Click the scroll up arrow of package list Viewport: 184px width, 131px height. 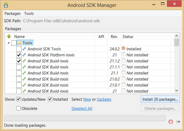(177, 36)
